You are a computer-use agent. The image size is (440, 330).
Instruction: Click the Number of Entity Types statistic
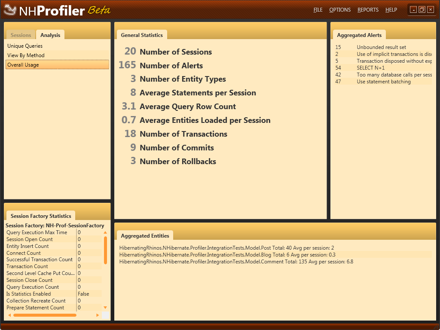(x=178, y=79)
